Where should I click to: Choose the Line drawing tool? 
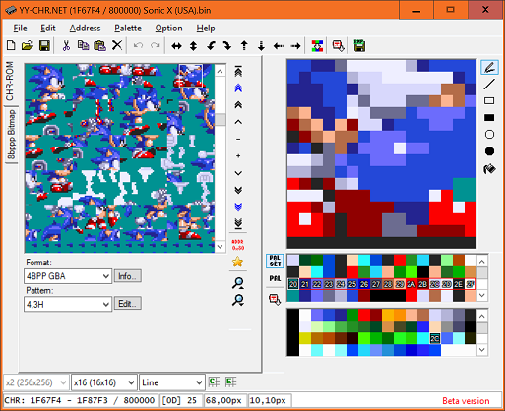[x=489, y=85]
